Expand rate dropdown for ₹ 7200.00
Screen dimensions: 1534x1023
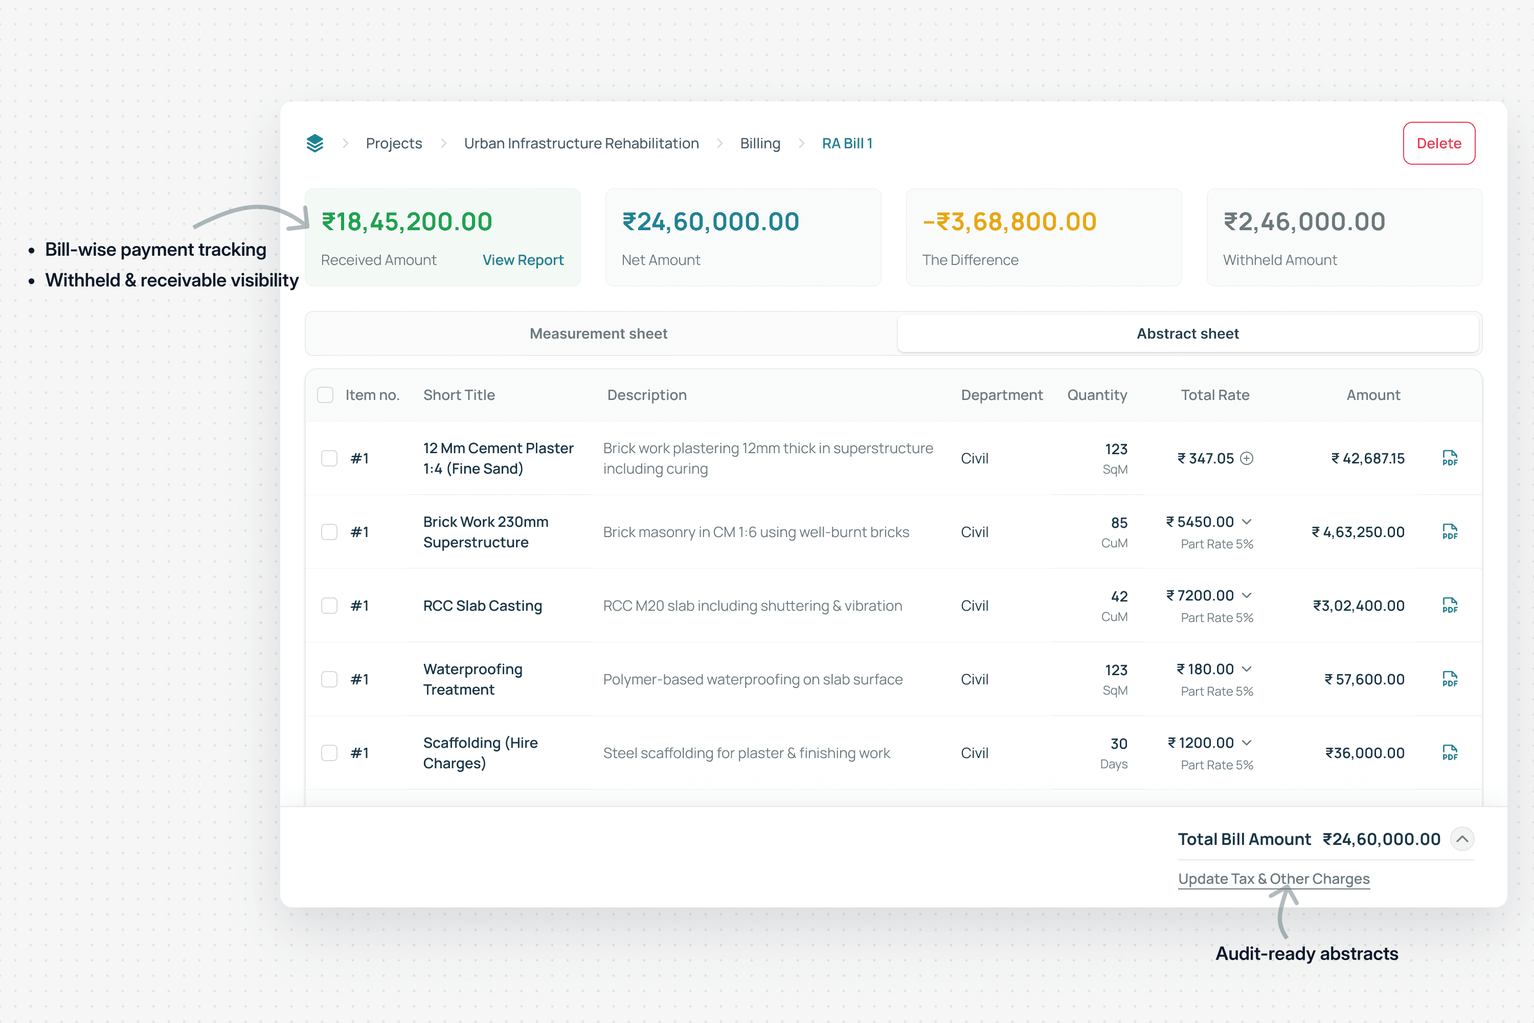coord(1247,595)
